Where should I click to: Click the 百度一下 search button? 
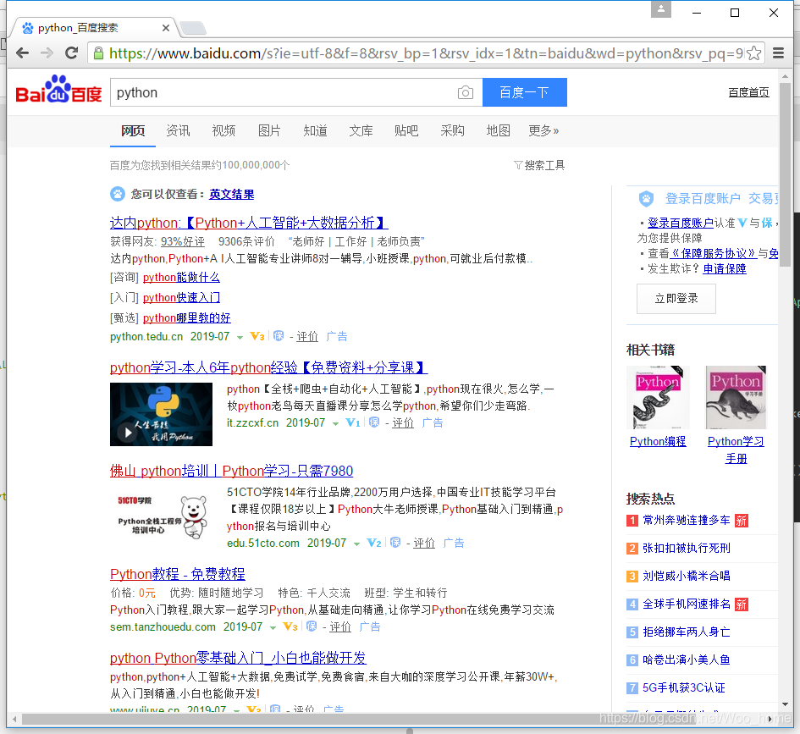point(525,92)
